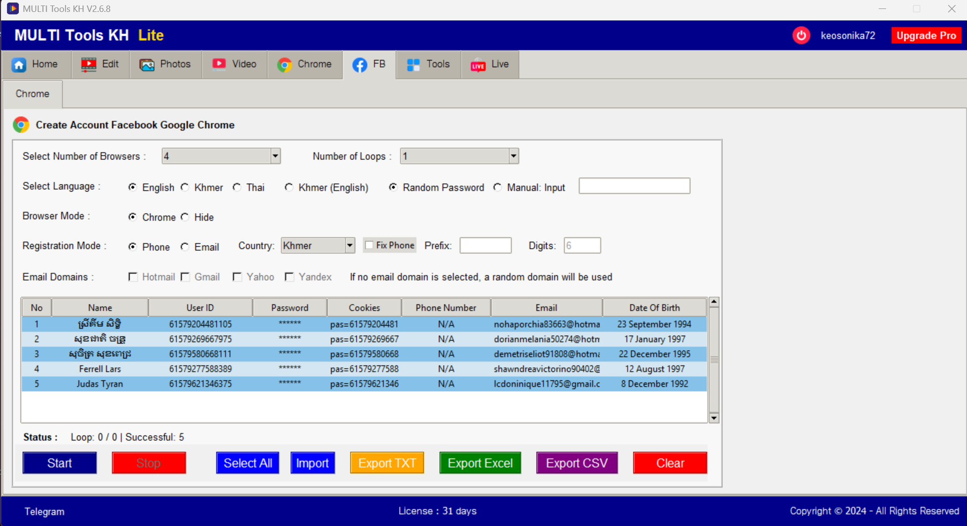
Task: Click the Upgrade Pro button
Action: (926, 35)
